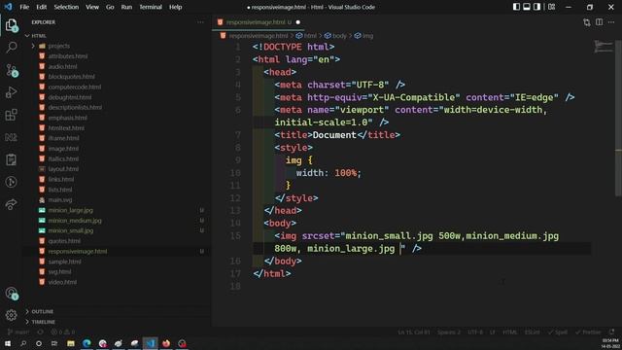622x350 pixels.
Task: Click the Open Changes compare icon
Action: [x=587, y=22]
